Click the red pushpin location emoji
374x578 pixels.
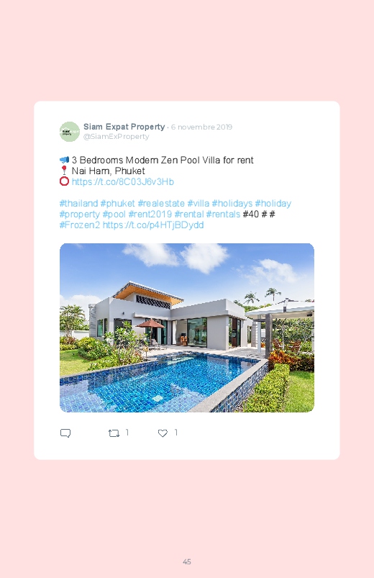tap(64, 171)
